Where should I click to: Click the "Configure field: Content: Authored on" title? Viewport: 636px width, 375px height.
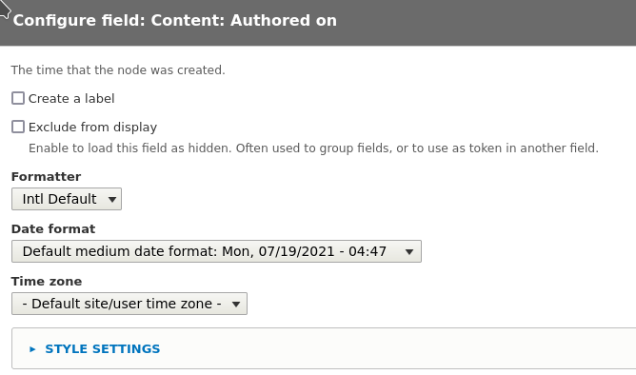coord(175,20)
